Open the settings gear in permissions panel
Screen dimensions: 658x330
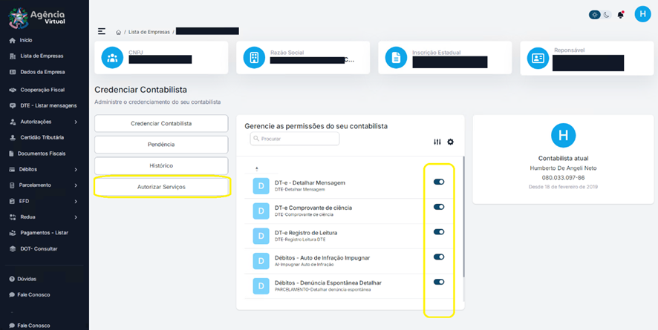(x=450, y=142)
